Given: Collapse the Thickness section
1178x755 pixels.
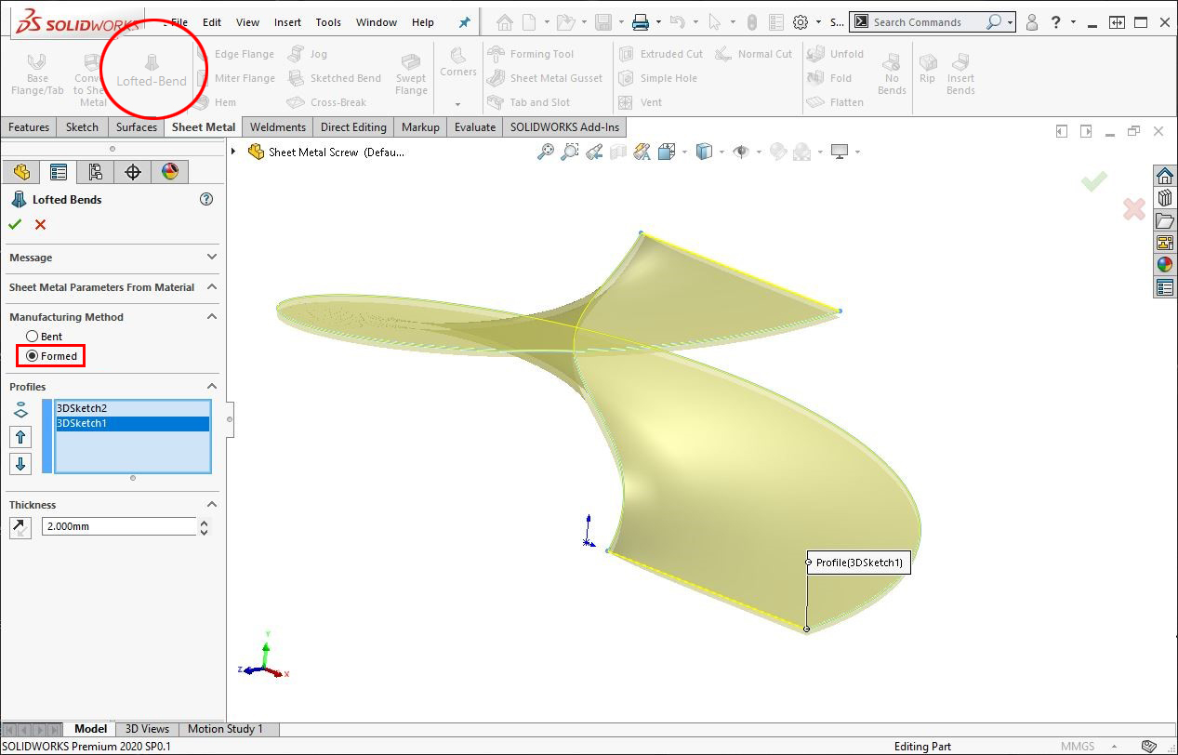Looking at the screenshot, I should tap(211, 505).
